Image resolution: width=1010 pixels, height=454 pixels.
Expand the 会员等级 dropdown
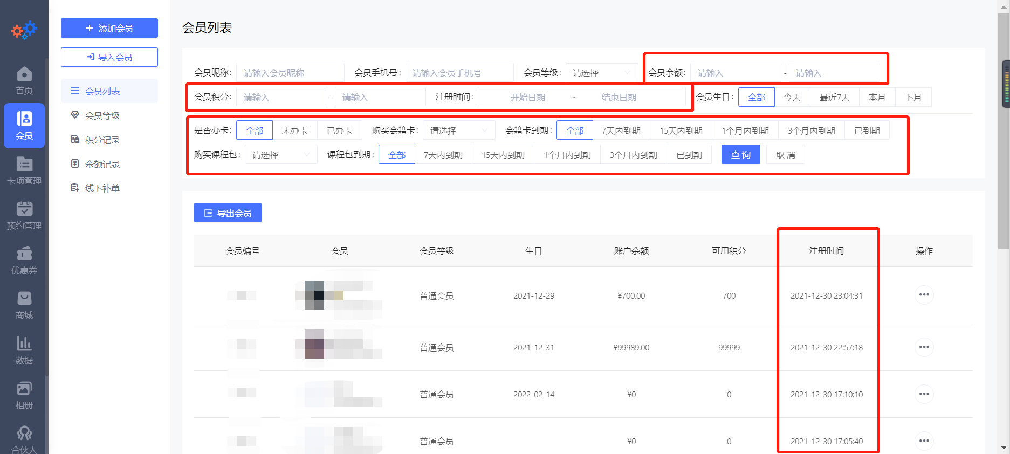point(602,73)
